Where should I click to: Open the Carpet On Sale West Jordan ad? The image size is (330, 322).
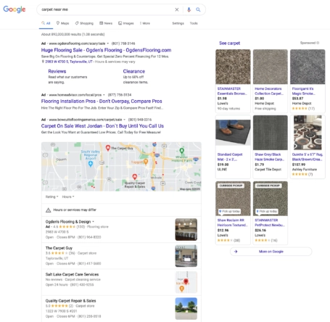102,126
